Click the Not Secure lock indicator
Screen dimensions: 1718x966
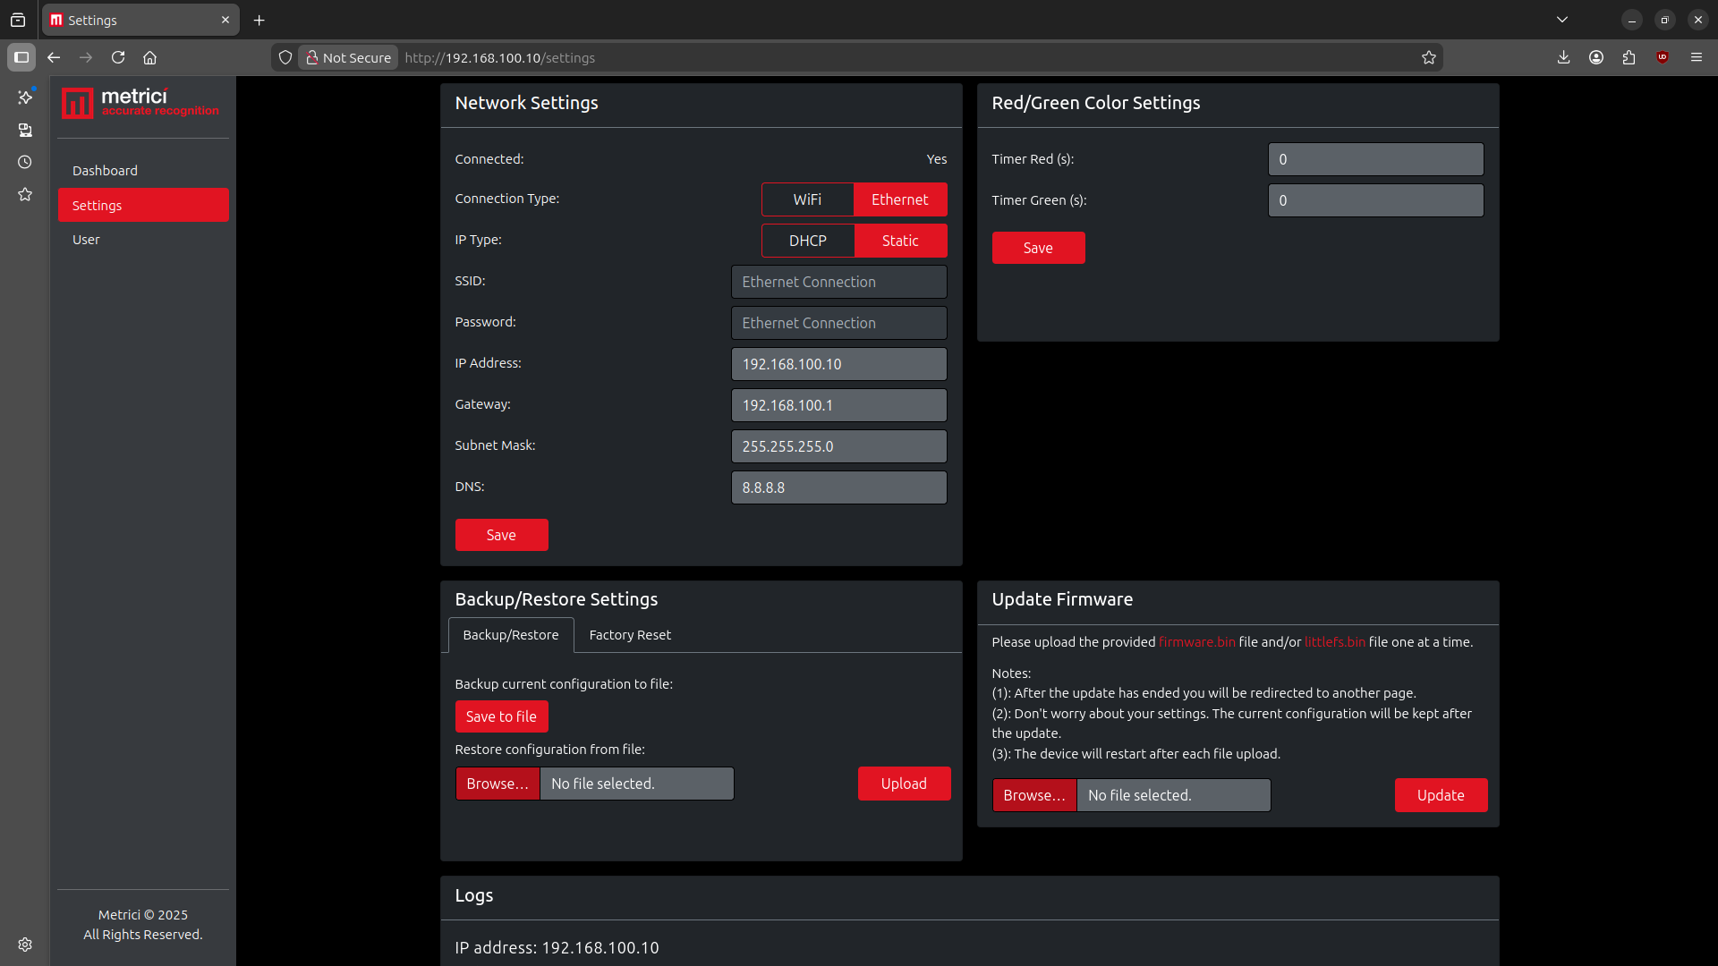348,57
